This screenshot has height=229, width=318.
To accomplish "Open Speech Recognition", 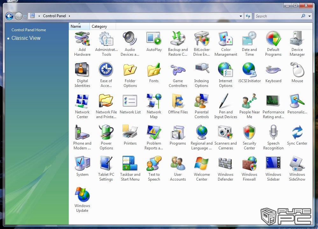I will 273,138.
